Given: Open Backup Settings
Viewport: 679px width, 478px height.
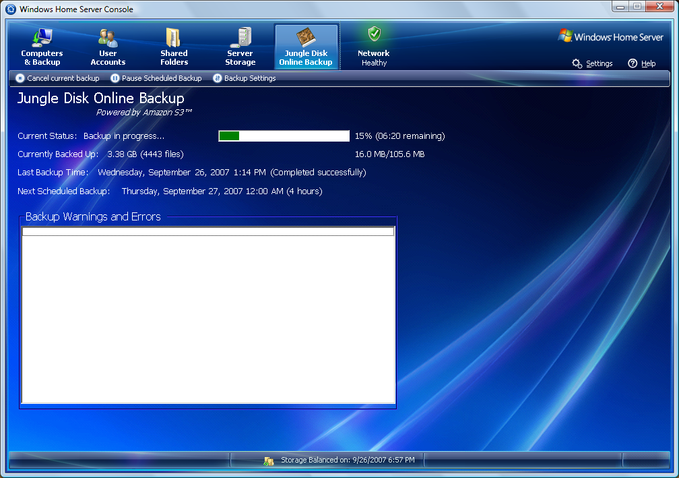Looking at the screenshot, I should point(245,78).
